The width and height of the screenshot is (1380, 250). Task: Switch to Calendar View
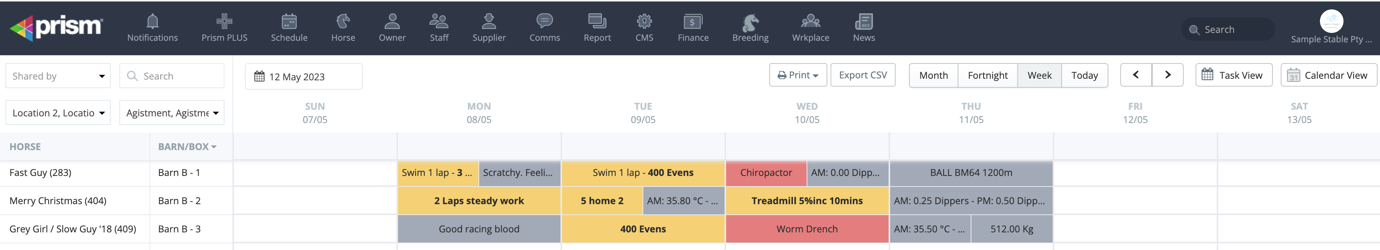1330,76
